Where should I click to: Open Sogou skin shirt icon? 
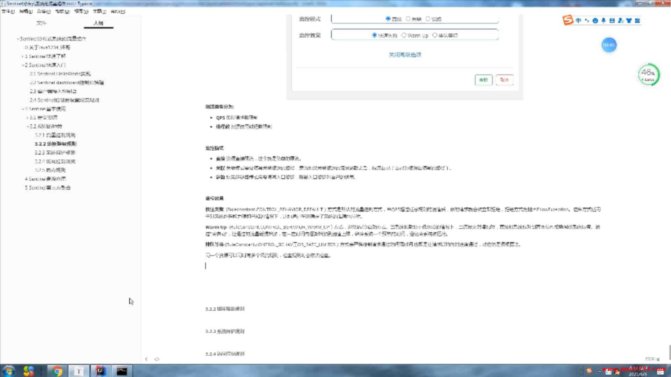tap(629, 21)
